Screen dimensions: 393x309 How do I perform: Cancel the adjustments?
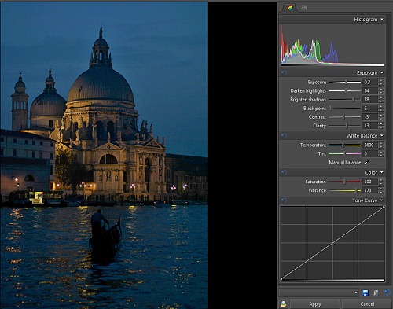(367, 304)
